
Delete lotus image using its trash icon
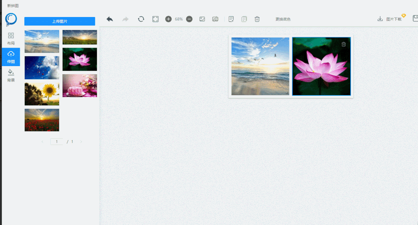[x=344, y=44]
